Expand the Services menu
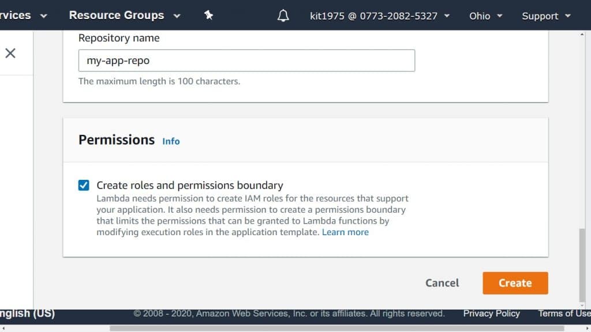Viewport: 591px width, 332px height. click(23, 16)
